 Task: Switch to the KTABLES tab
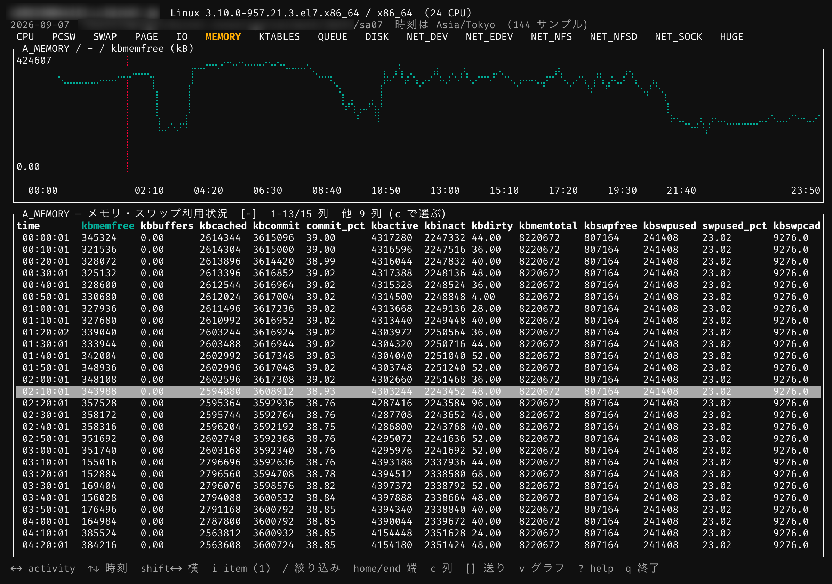point(279,36)
